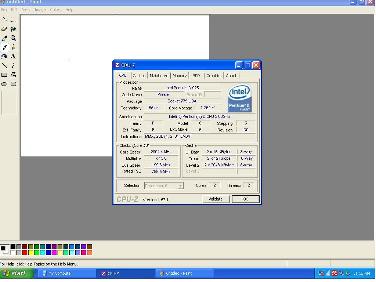Open the About tab in CPU-Z
Viewport: 376px width, 282px height.
231,76
